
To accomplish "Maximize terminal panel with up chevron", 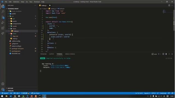I will pyautogui.click(x=169, y=54).
